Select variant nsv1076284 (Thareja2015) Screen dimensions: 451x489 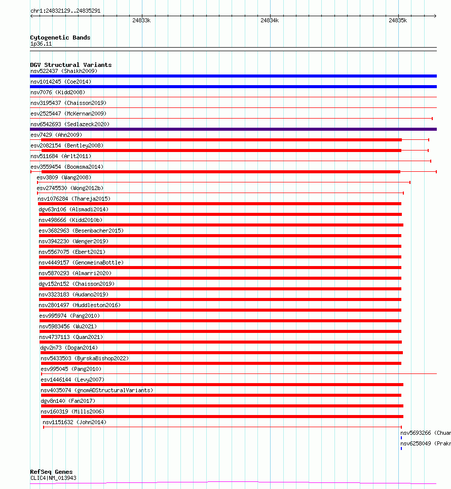click(x=74, y=199)
